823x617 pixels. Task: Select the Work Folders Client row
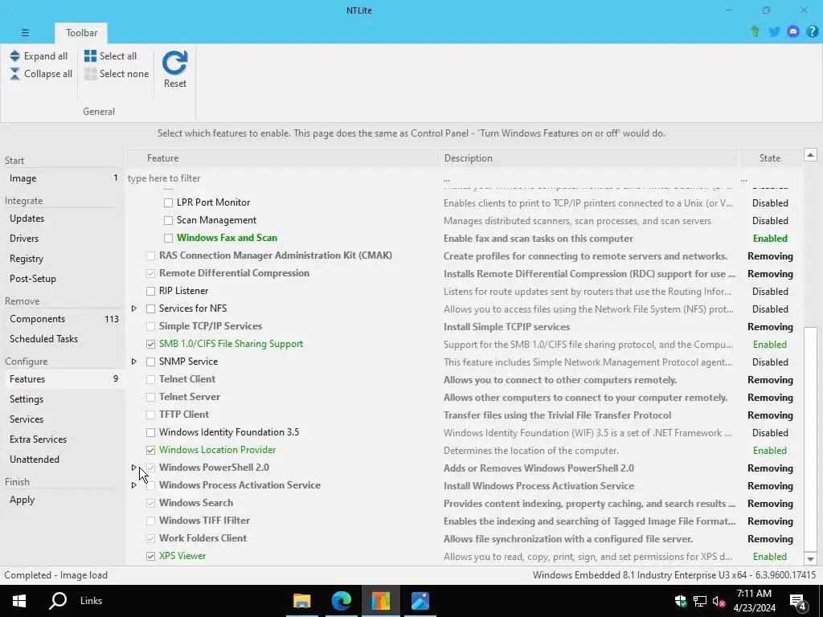pyautogui.click(x=465, y=538)
